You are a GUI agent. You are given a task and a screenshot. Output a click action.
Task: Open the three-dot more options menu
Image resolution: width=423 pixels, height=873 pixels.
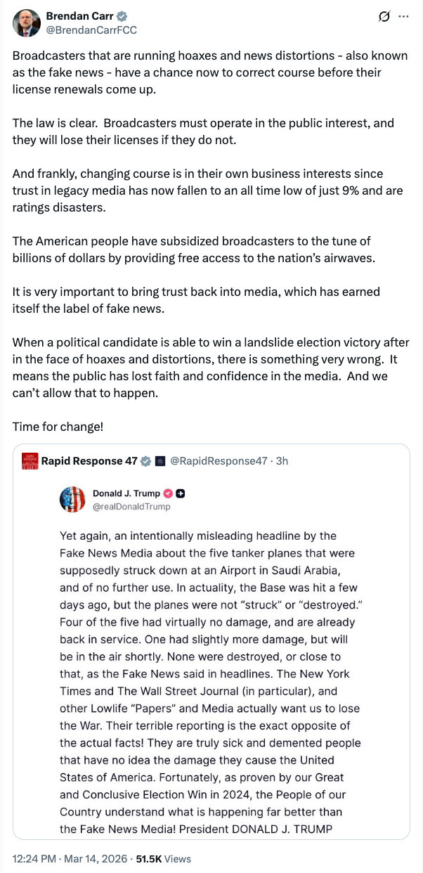403,17
